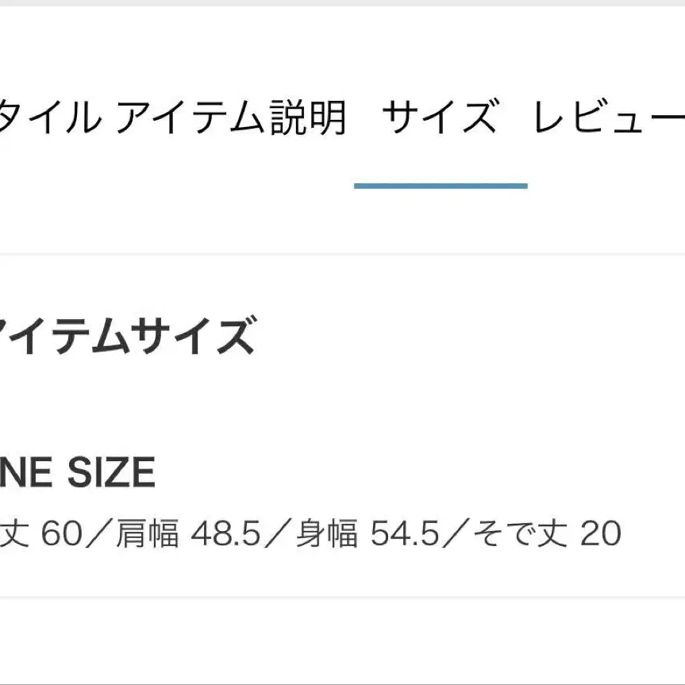Screen dimensions: 685x685
Task: Click the ONE SIZE label
Action: [78, 474]
